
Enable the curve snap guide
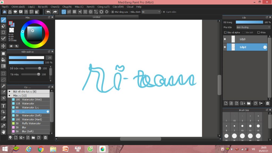pos(96,12)
